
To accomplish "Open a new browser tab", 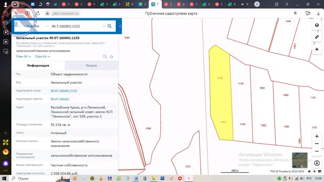I will point(257,4).
